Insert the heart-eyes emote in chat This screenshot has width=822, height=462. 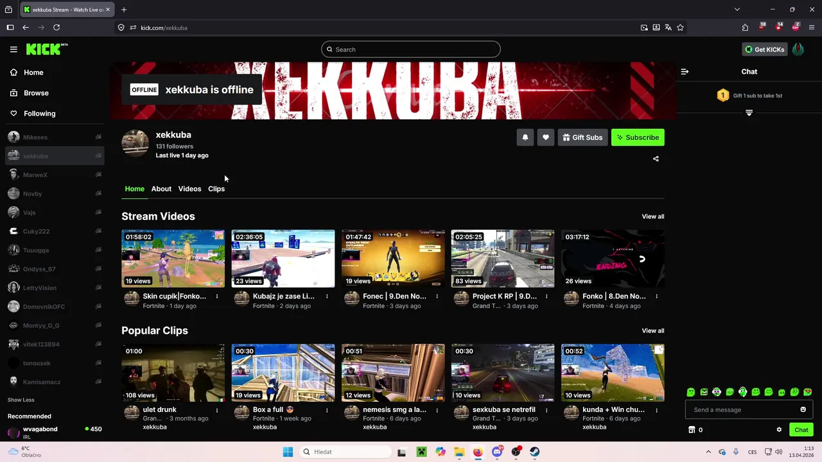click(x=808, y=392)
